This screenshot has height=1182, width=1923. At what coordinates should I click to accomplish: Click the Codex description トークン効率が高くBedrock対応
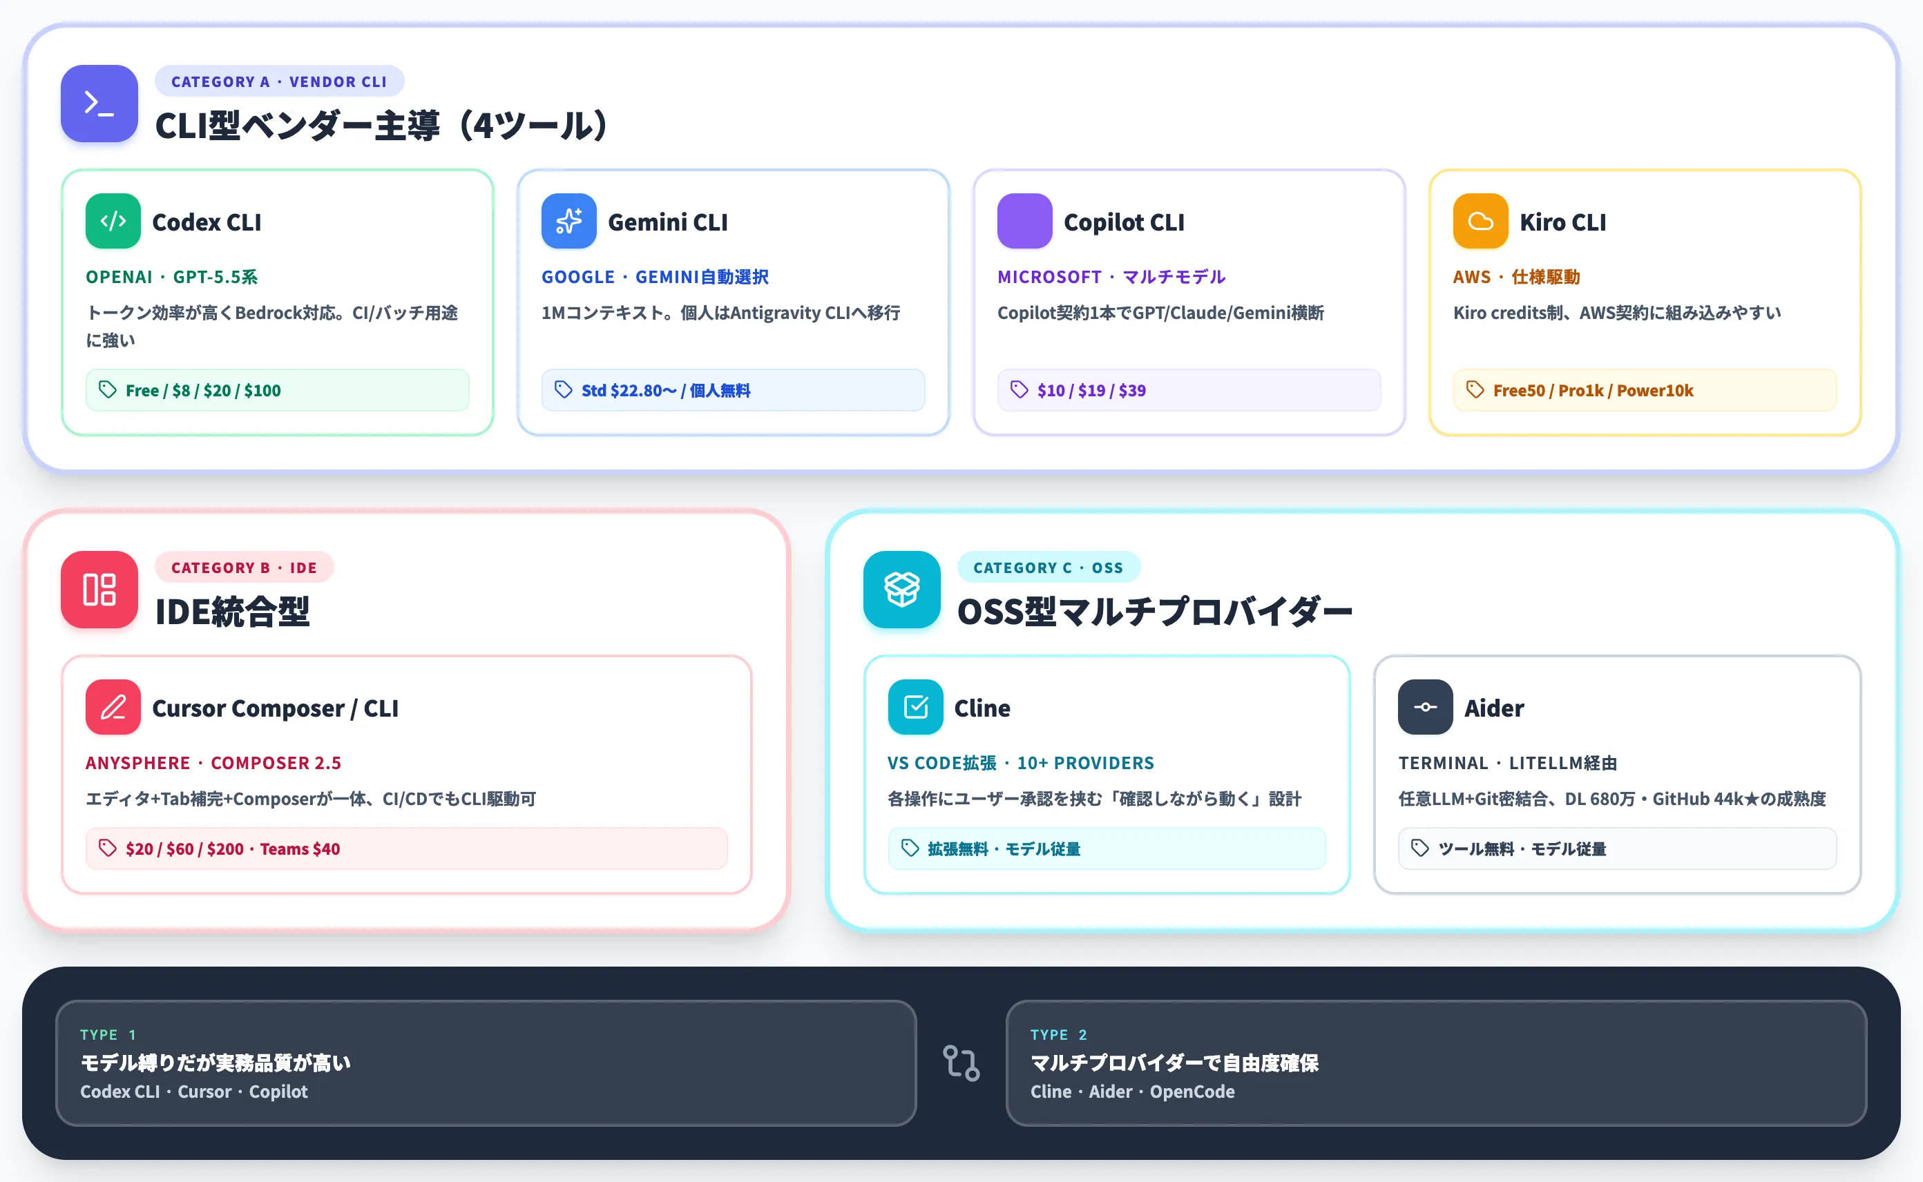pos(272,326)
